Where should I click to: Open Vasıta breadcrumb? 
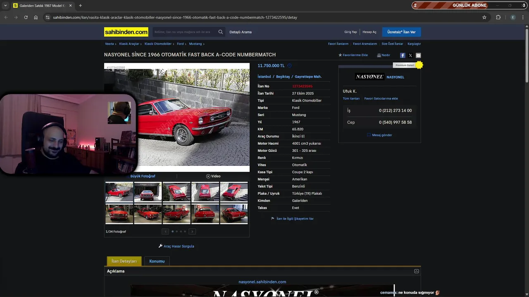[x=110, y=44]
